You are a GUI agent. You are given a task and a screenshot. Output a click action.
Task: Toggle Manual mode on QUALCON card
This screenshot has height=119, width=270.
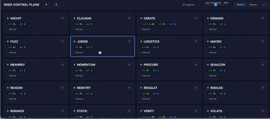(x=212, y=76)
